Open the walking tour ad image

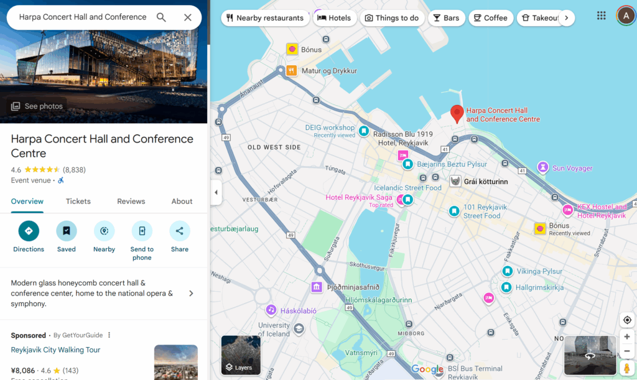point(176,362)
